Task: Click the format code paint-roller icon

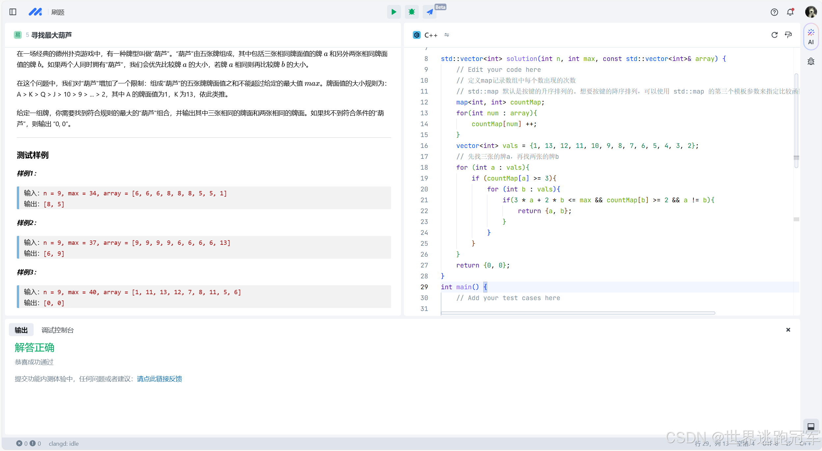Action: pos(788,35)
